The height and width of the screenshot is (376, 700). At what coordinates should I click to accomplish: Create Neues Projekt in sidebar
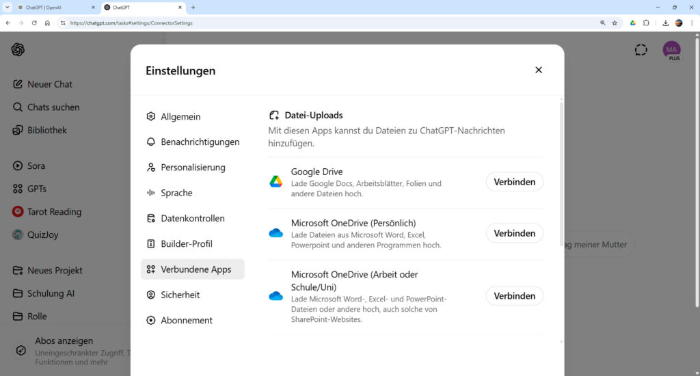pos(48,271)
